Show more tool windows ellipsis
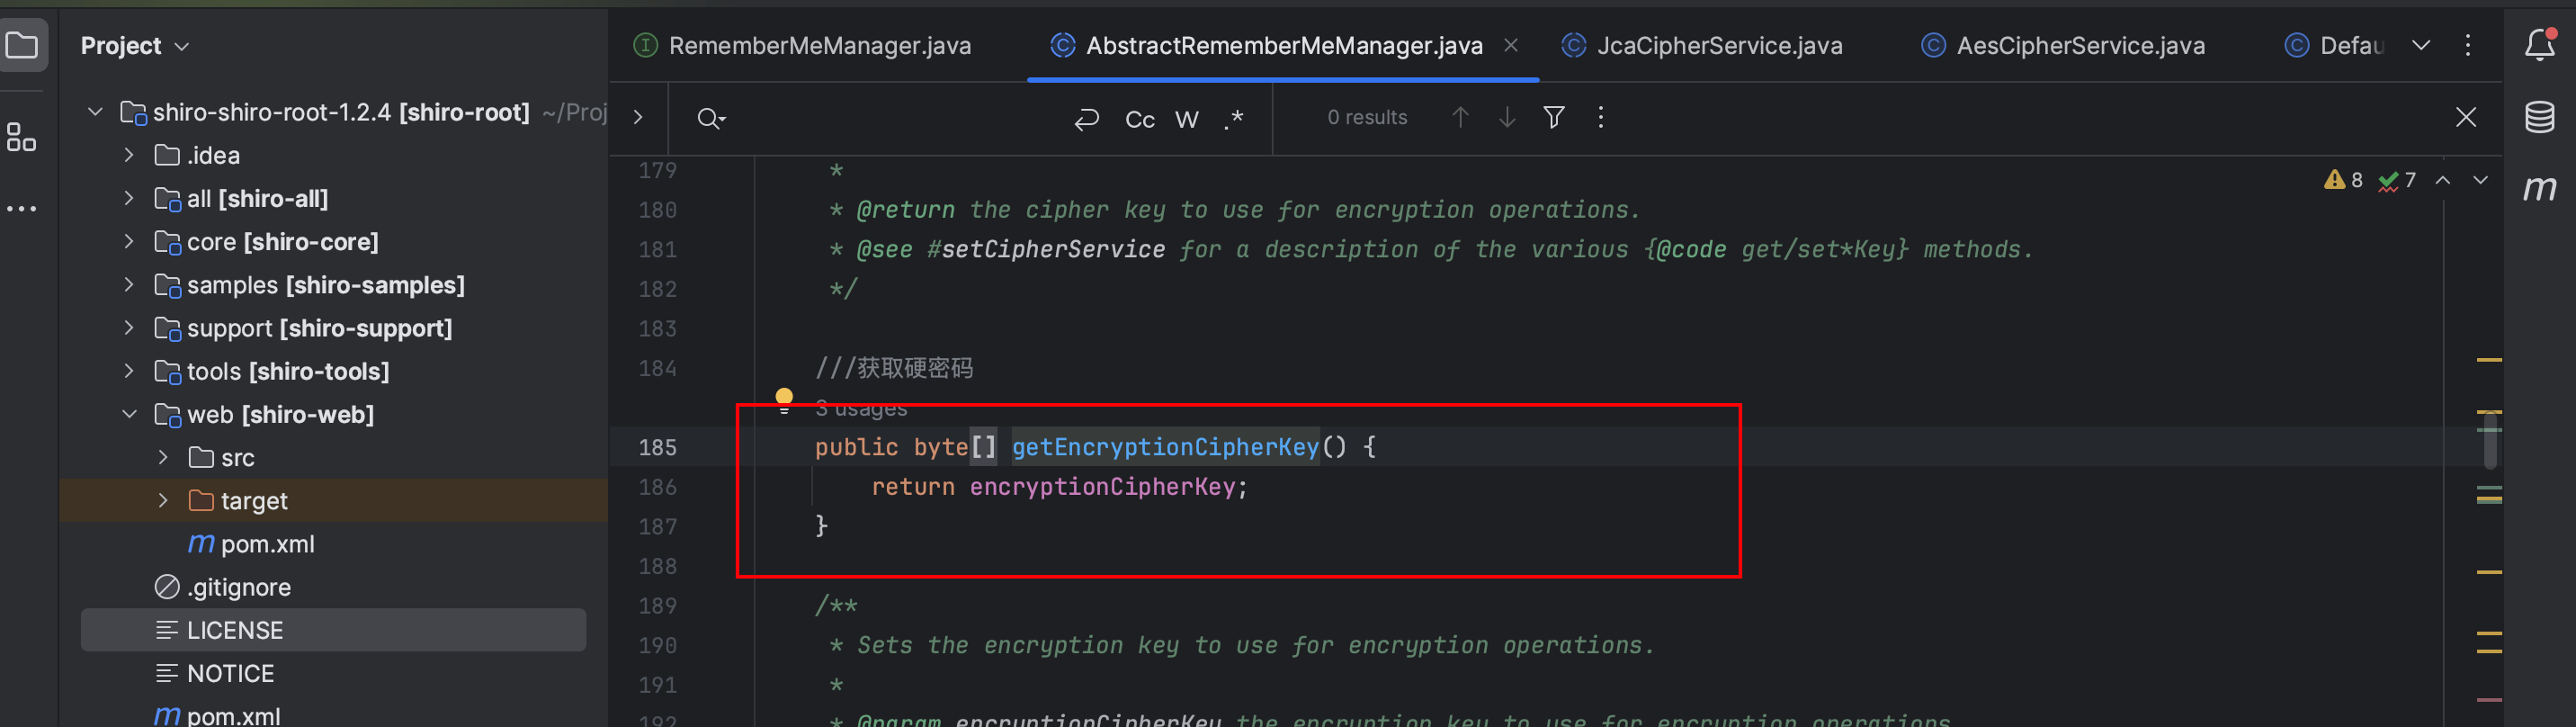2576x727 pixels. click(22, 208)
